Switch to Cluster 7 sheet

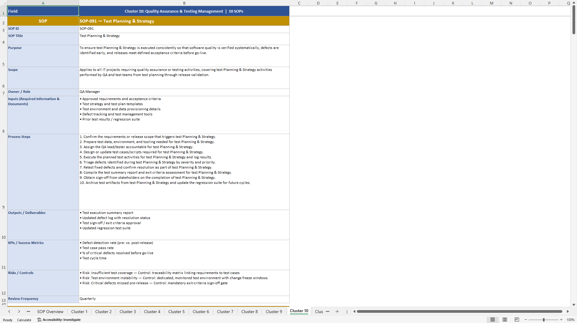click(225, 312)
